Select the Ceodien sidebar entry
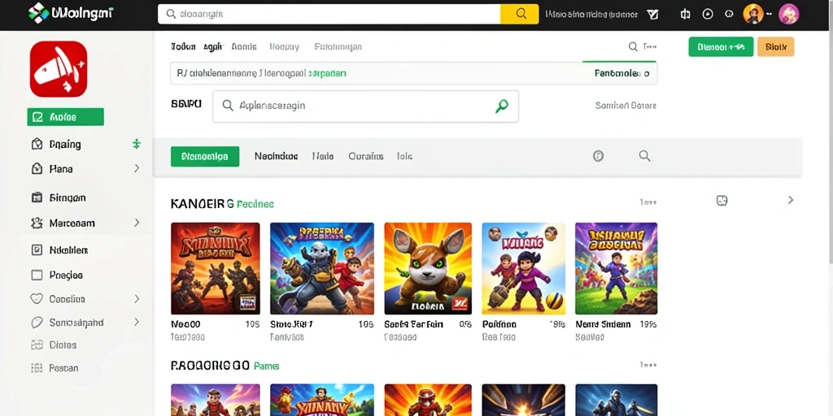 point(67,299)
